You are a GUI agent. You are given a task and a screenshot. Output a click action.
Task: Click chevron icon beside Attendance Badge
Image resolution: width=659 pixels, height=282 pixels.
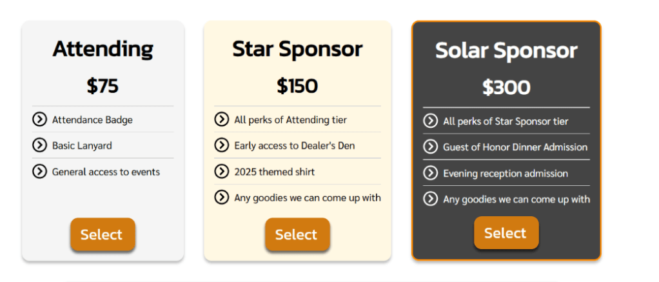coord(39,119)
